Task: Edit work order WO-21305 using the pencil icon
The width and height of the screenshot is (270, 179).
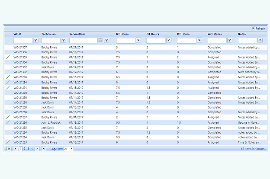Action: click(x=8, y=57)
